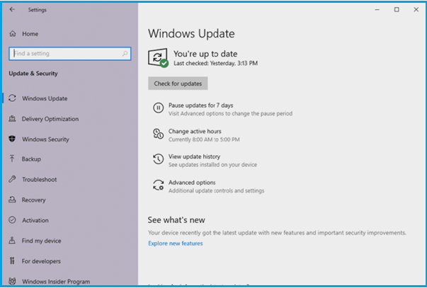Click the 'You're up to date' heading
Image resolution: width=427 pixels, height=288 pixels.
pyautogui.click(x=205, y=54)
